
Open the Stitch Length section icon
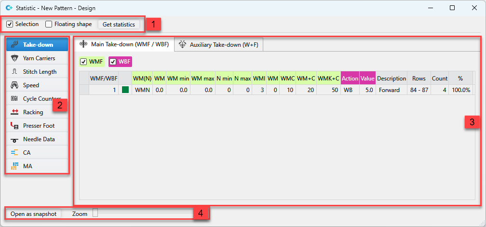pyautogui.click(x=14, y=72)
